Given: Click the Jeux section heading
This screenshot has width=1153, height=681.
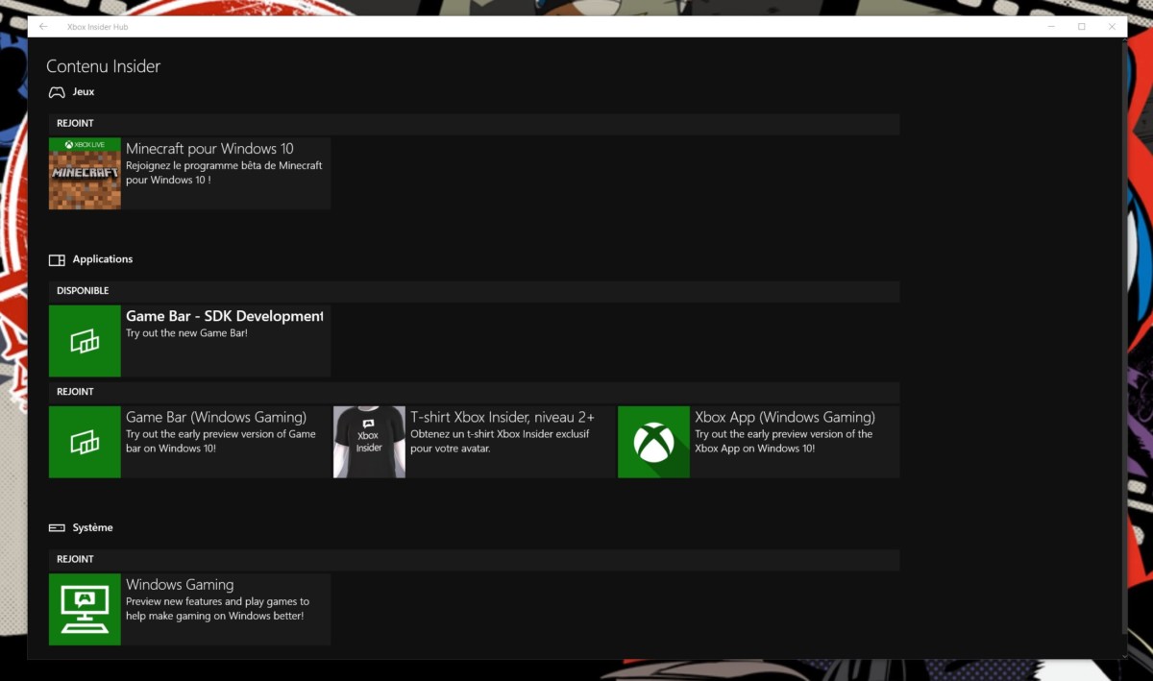Looking at the screenshot, I should (x=84, y=92).
